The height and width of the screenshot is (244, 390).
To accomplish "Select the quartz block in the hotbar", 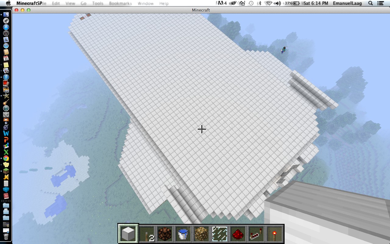I will click(x=128, y=233).
